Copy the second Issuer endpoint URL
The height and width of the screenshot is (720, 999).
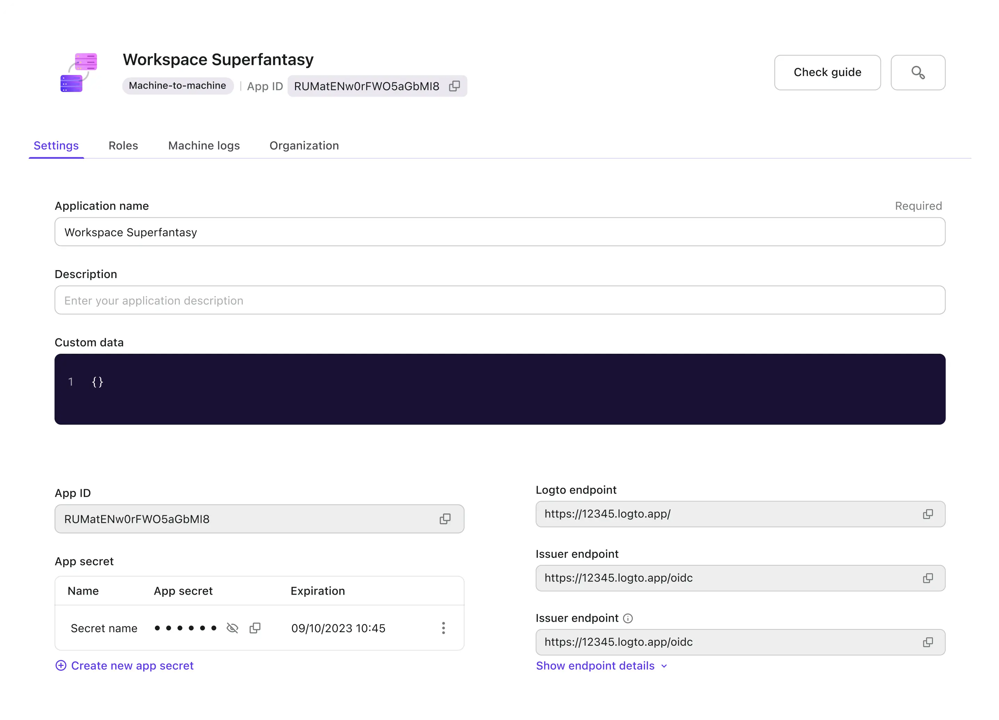pos(928,642)
